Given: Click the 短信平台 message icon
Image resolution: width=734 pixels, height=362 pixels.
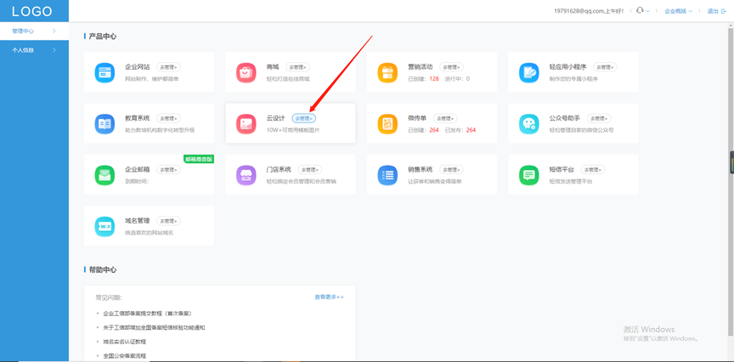Looking at the screenshot, I should click(529, 175).
